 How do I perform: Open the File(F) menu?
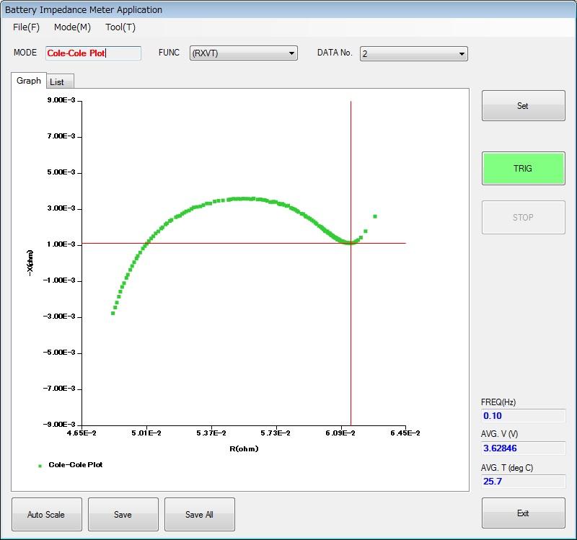click(x=26, y=27)
